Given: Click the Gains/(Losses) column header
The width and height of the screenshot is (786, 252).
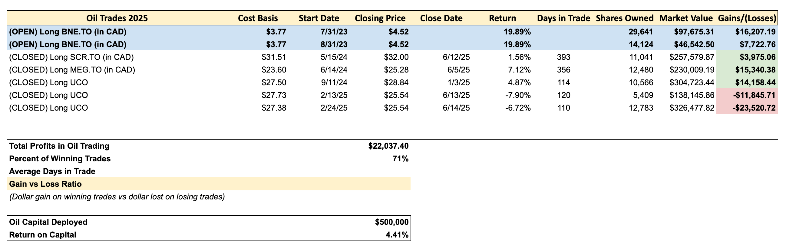Looking at the screenshot, I should pyautogui.click(x=747, y=18).
